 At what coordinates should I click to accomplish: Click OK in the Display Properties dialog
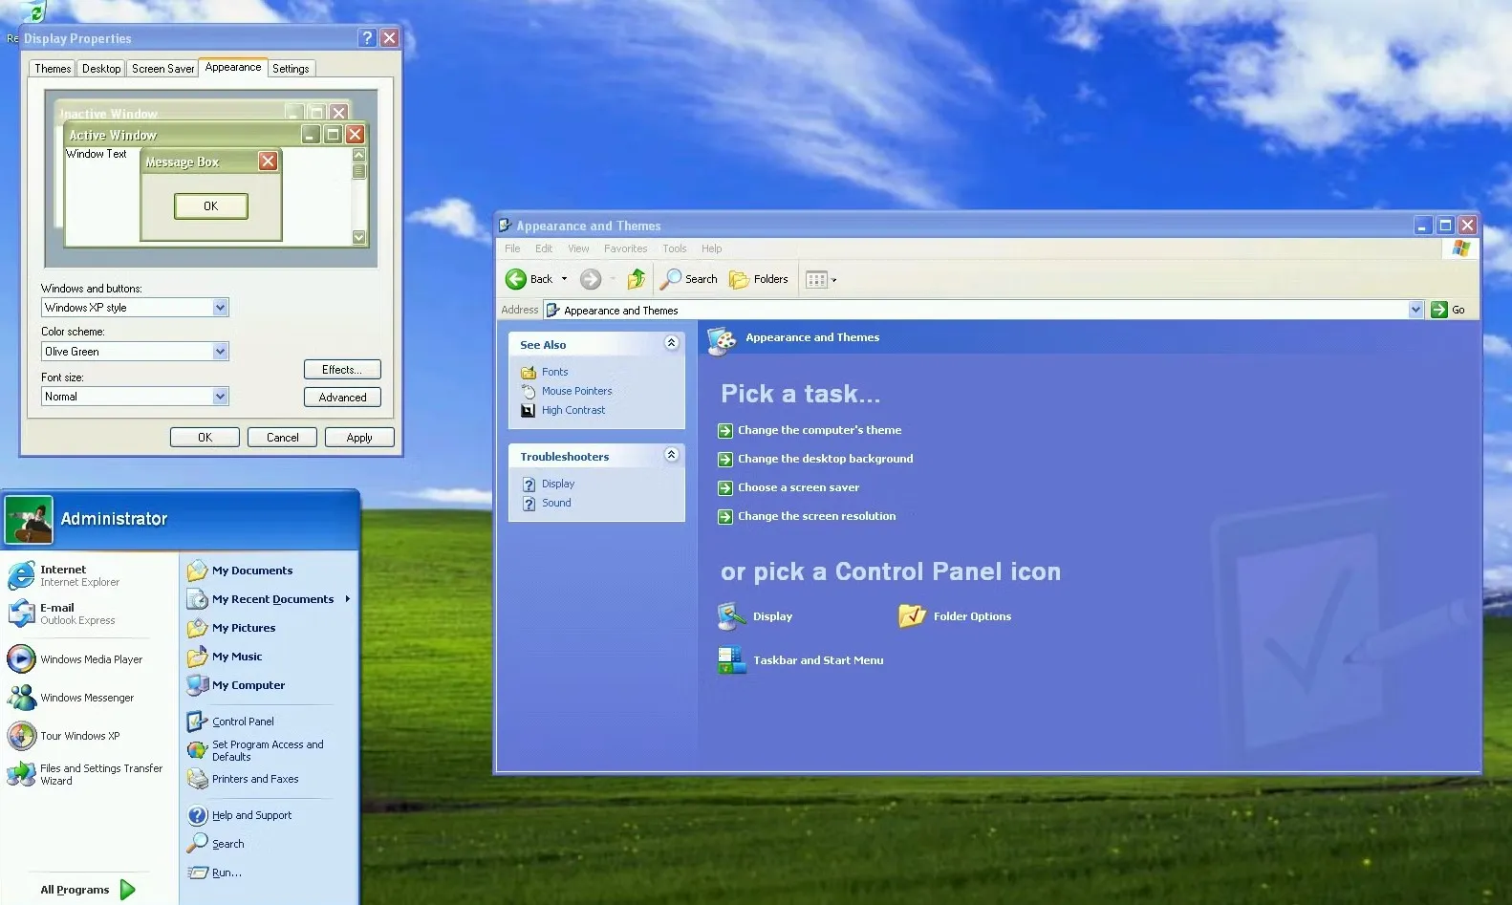[x=205, y=438]
